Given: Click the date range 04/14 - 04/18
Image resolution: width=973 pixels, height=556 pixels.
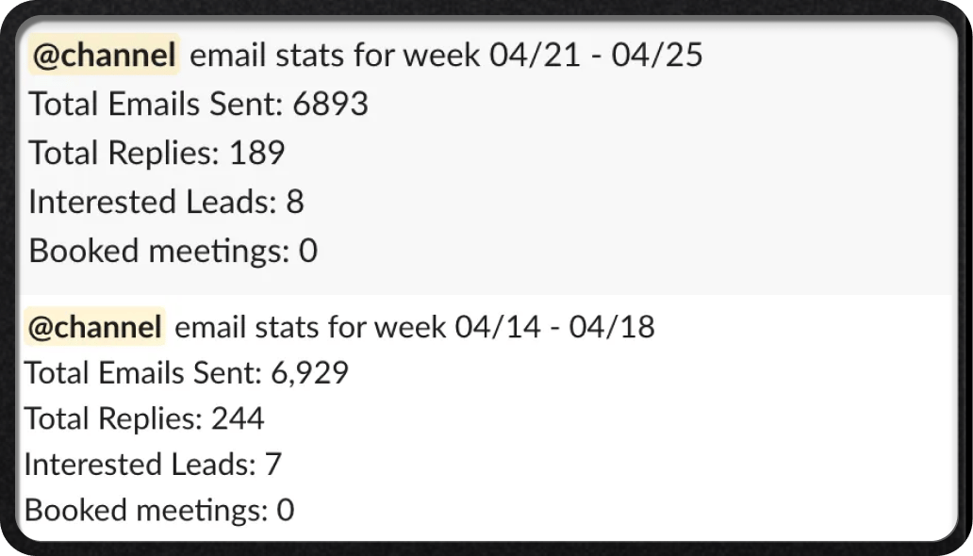Looking at the screenshot, I should (x=554, y=326).
